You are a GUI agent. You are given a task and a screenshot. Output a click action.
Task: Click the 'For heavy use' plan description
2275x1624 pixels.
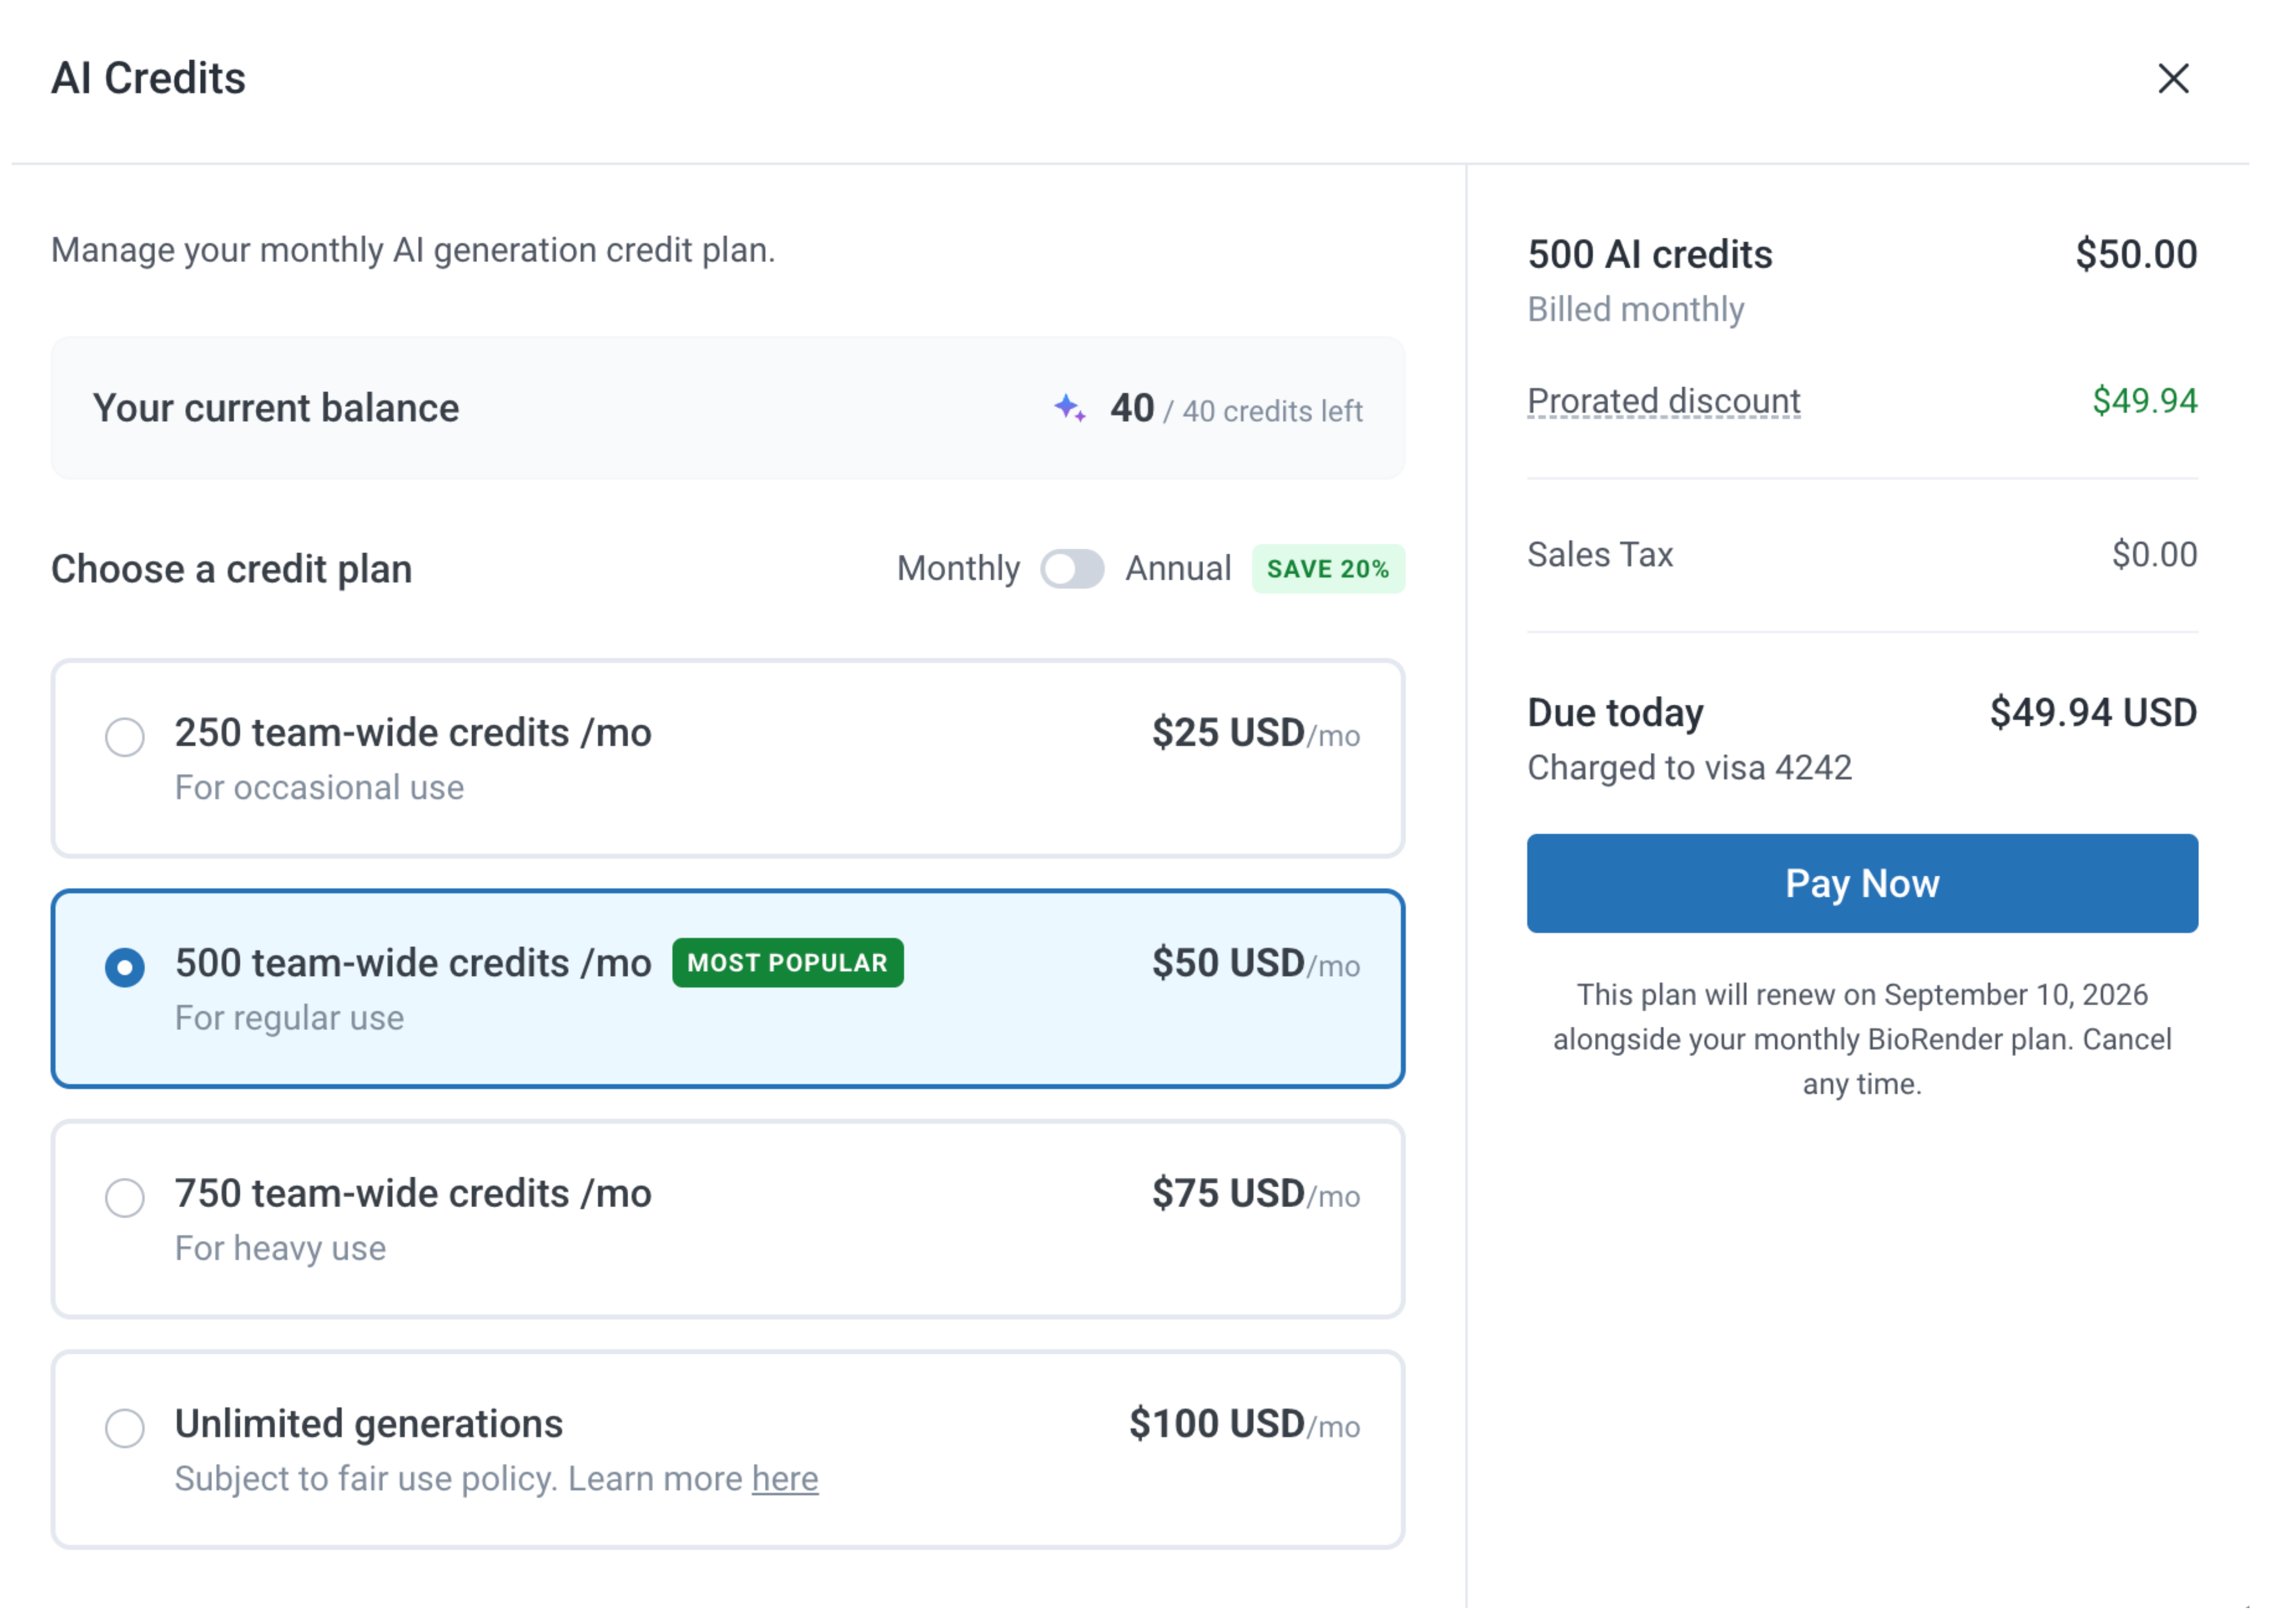click(280, 1249)
